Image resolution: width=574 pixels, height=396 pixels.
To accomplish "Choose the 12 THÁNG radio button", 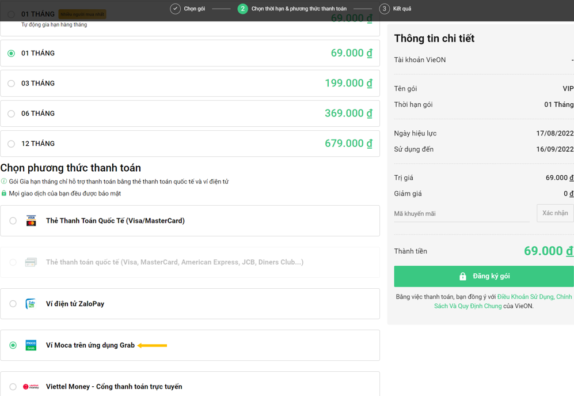I will 12,144.
